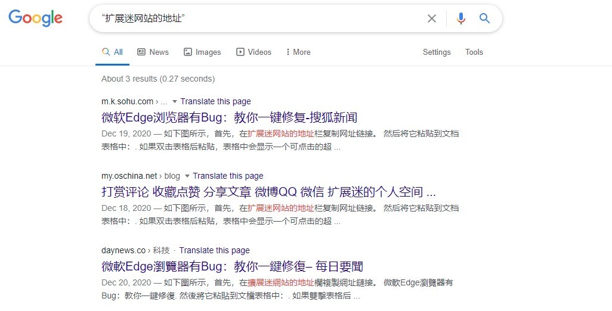The width and height of the screenshot is (612, 311).
Task: Start voice search with microphone icon
Action: click(461, 18)
